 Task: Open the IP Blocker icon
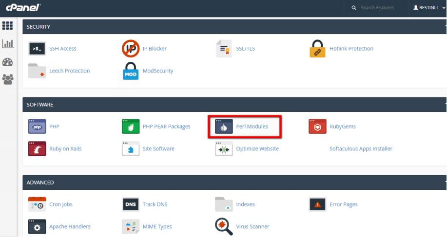click(131, 49)
